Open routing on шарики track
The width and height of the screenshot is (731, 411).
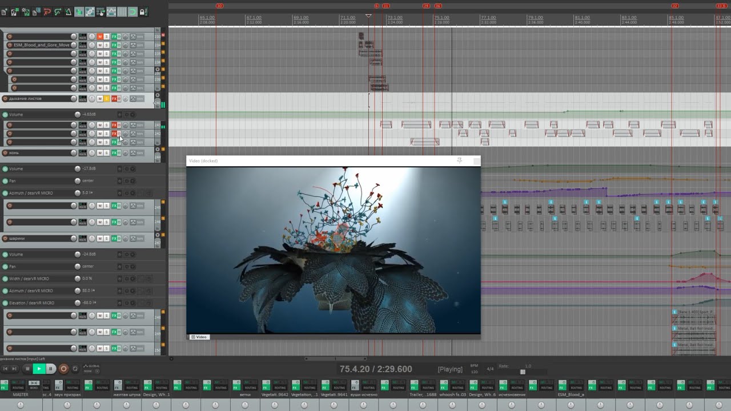(83, 238)
